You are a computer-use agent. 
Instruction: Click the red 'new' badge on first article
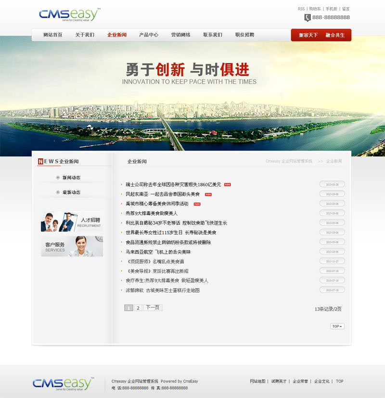pyautogui.click(x=227, y=184)
